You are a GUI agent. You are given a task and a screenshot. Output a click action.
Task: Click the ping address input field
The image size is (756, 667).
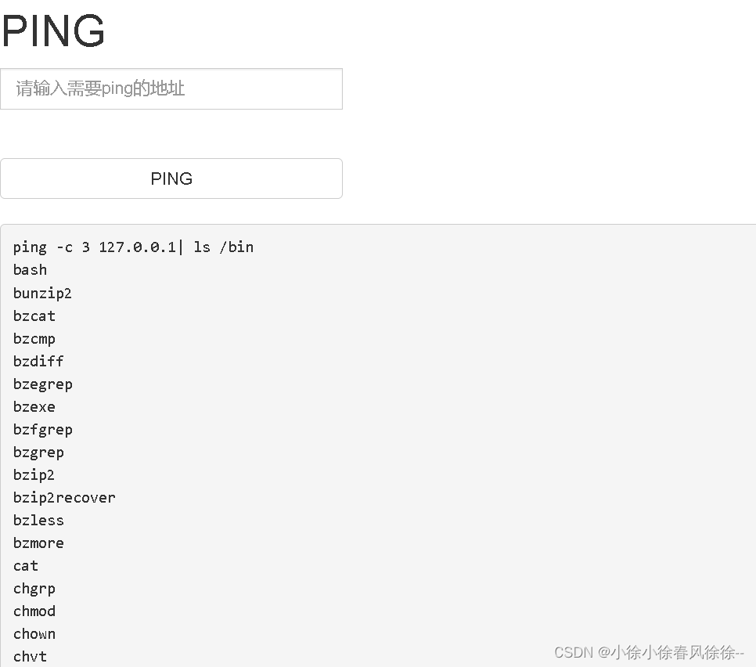tap(171, 88)
